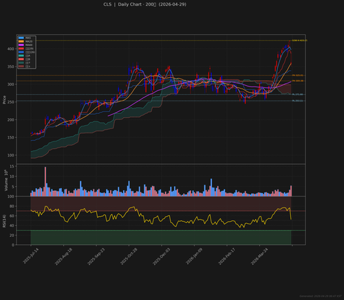344x300 pixels.
Task: Click the 2025-Dec-03 date label
Action: (162, 256)
